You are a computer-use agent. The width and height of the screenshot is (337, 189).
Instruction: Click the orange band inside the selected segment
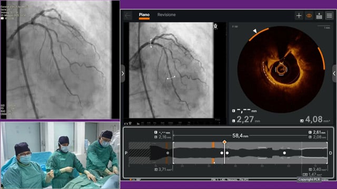tap(213, 153)
